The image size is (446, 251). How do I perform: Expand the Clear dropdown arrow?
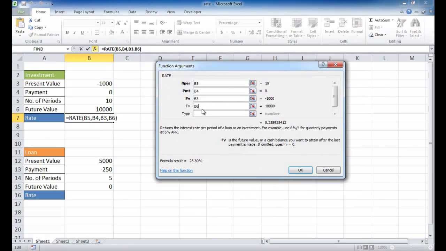[x=386, y=35]
